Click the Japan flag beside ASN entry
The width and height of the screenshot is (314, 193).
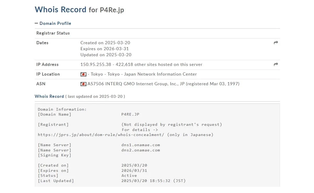[83, 84]
